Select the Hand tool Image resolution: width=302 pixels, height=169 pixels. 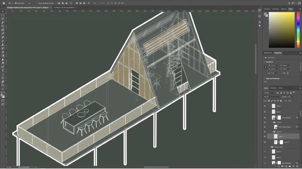(x=3, y=82)
